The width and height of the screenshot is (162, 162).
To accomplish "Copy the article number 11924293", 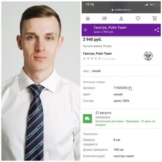I will [130, 88].
